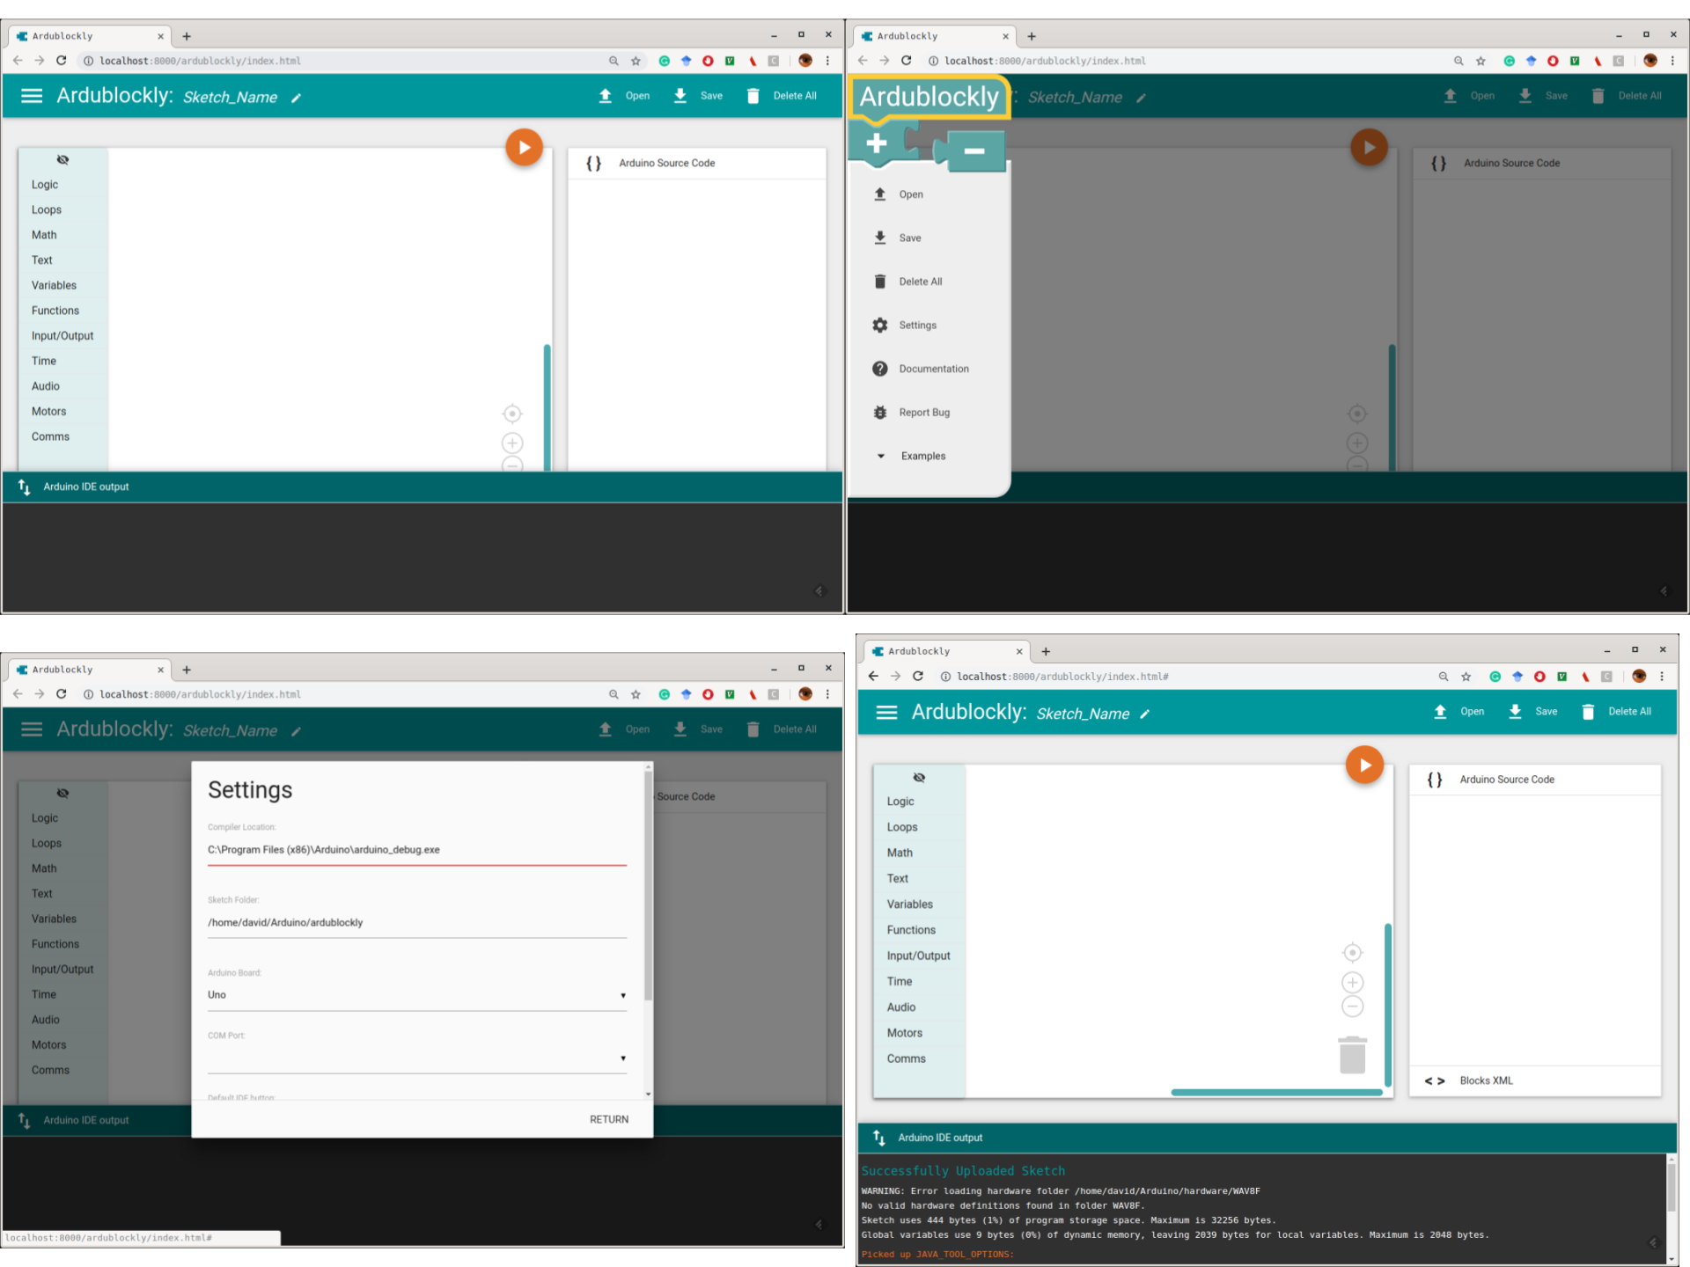Click Delete All in top-left window header
Image resolution: width=1690 pixels, height=1267 pixels.
(781, 96)
